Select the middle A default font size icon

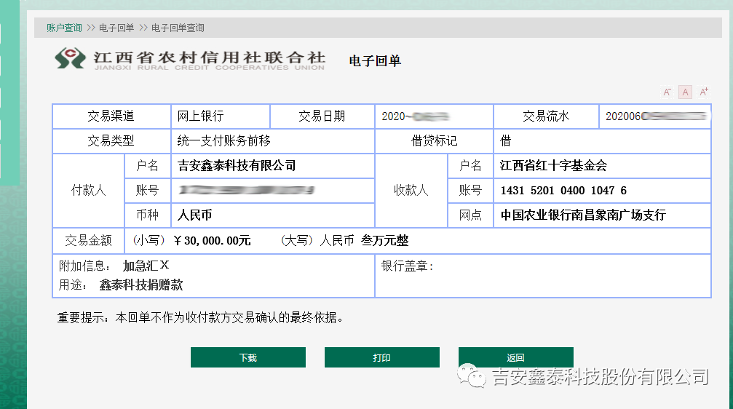point(685,92)
